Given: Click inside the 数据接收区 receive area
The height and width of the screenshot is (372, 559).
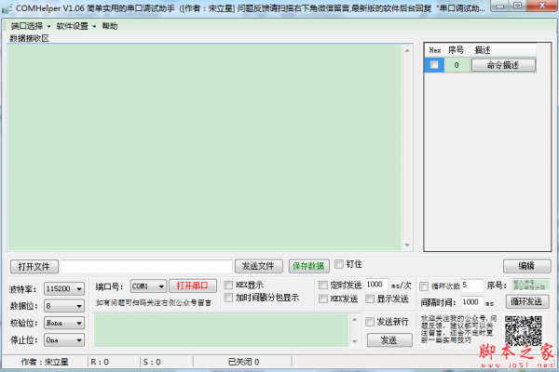Looking at the screenshot, I should pyautogui.click(x=205, y=147).
